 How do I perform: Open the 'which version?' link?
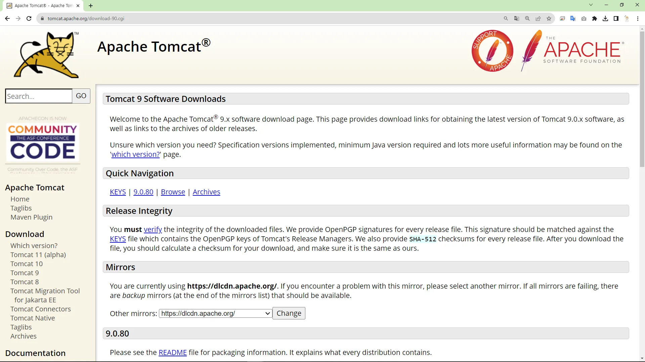135,155
